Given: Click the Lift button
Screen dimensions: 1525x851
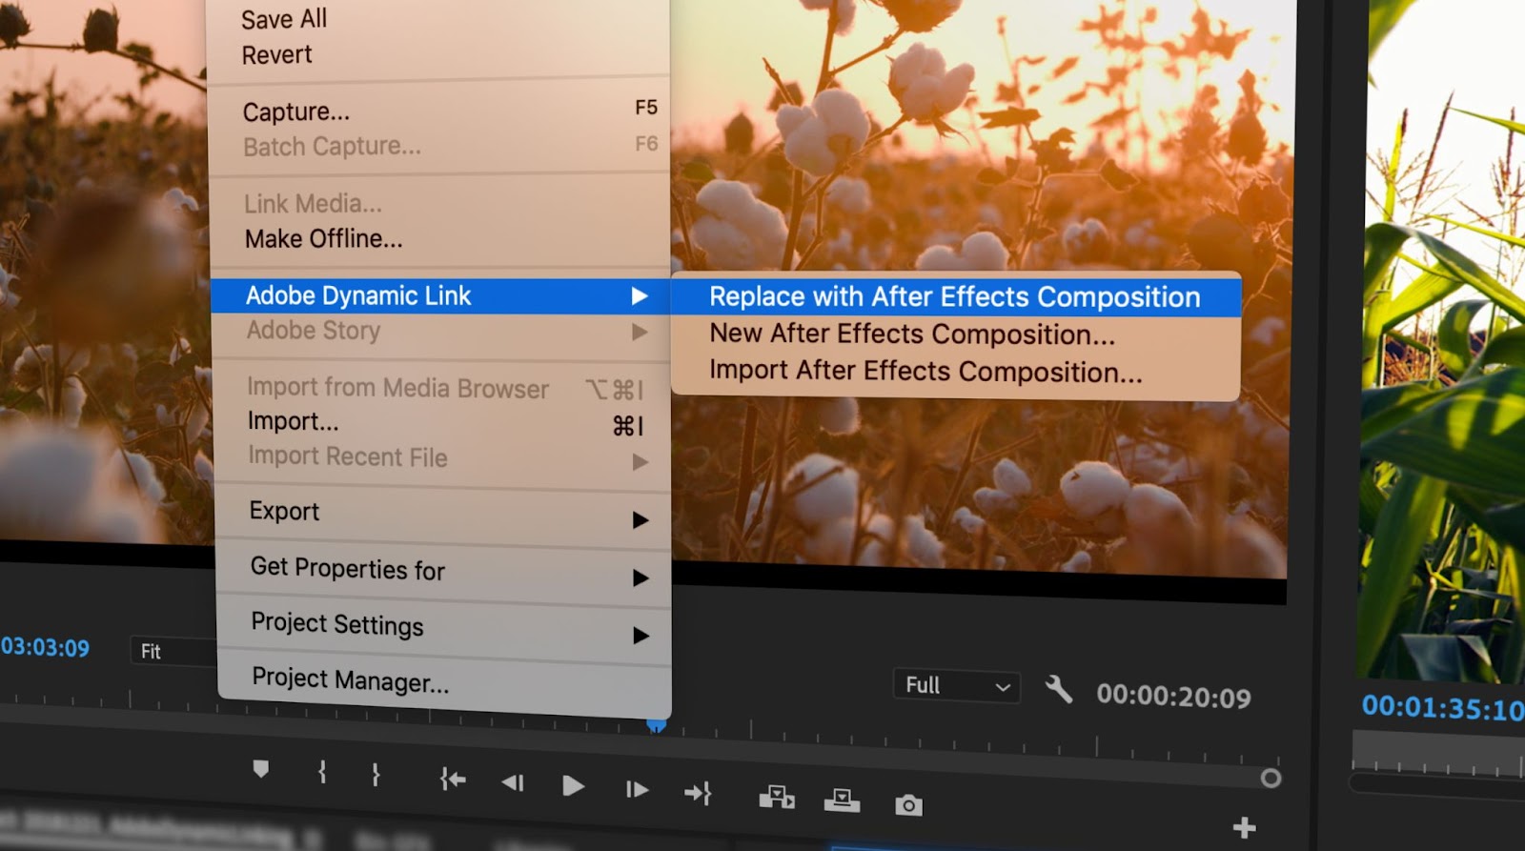Looking at the screenshot, I should coord(777,797).
